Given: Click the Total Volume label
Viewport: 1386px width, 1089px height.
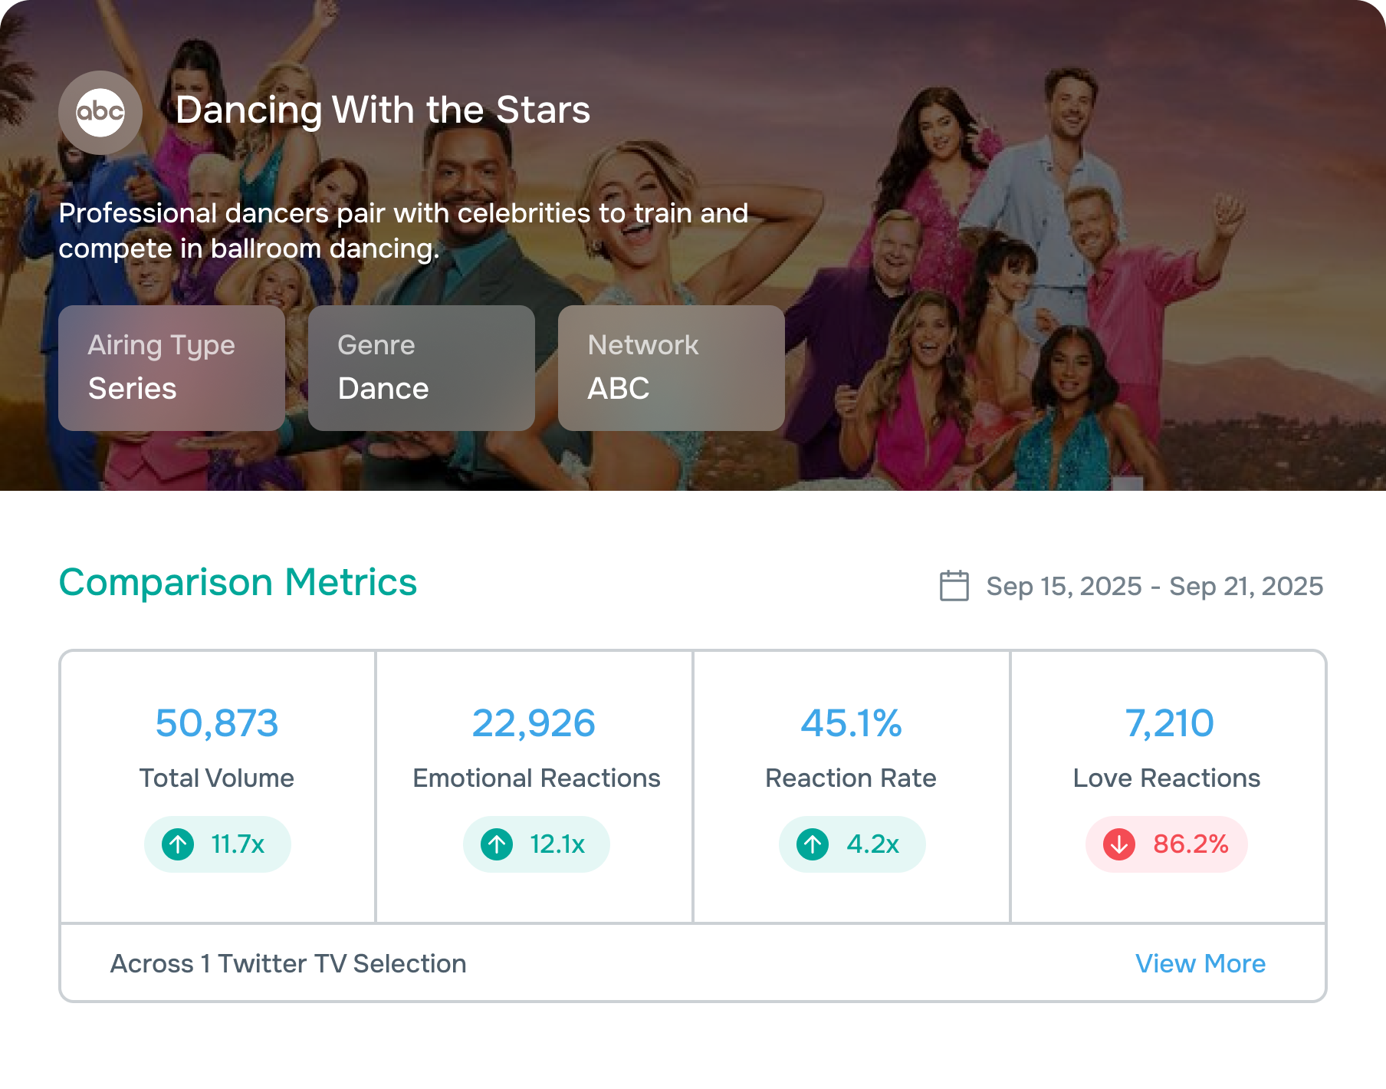Looking at the screenshot, I should [217, 778].
